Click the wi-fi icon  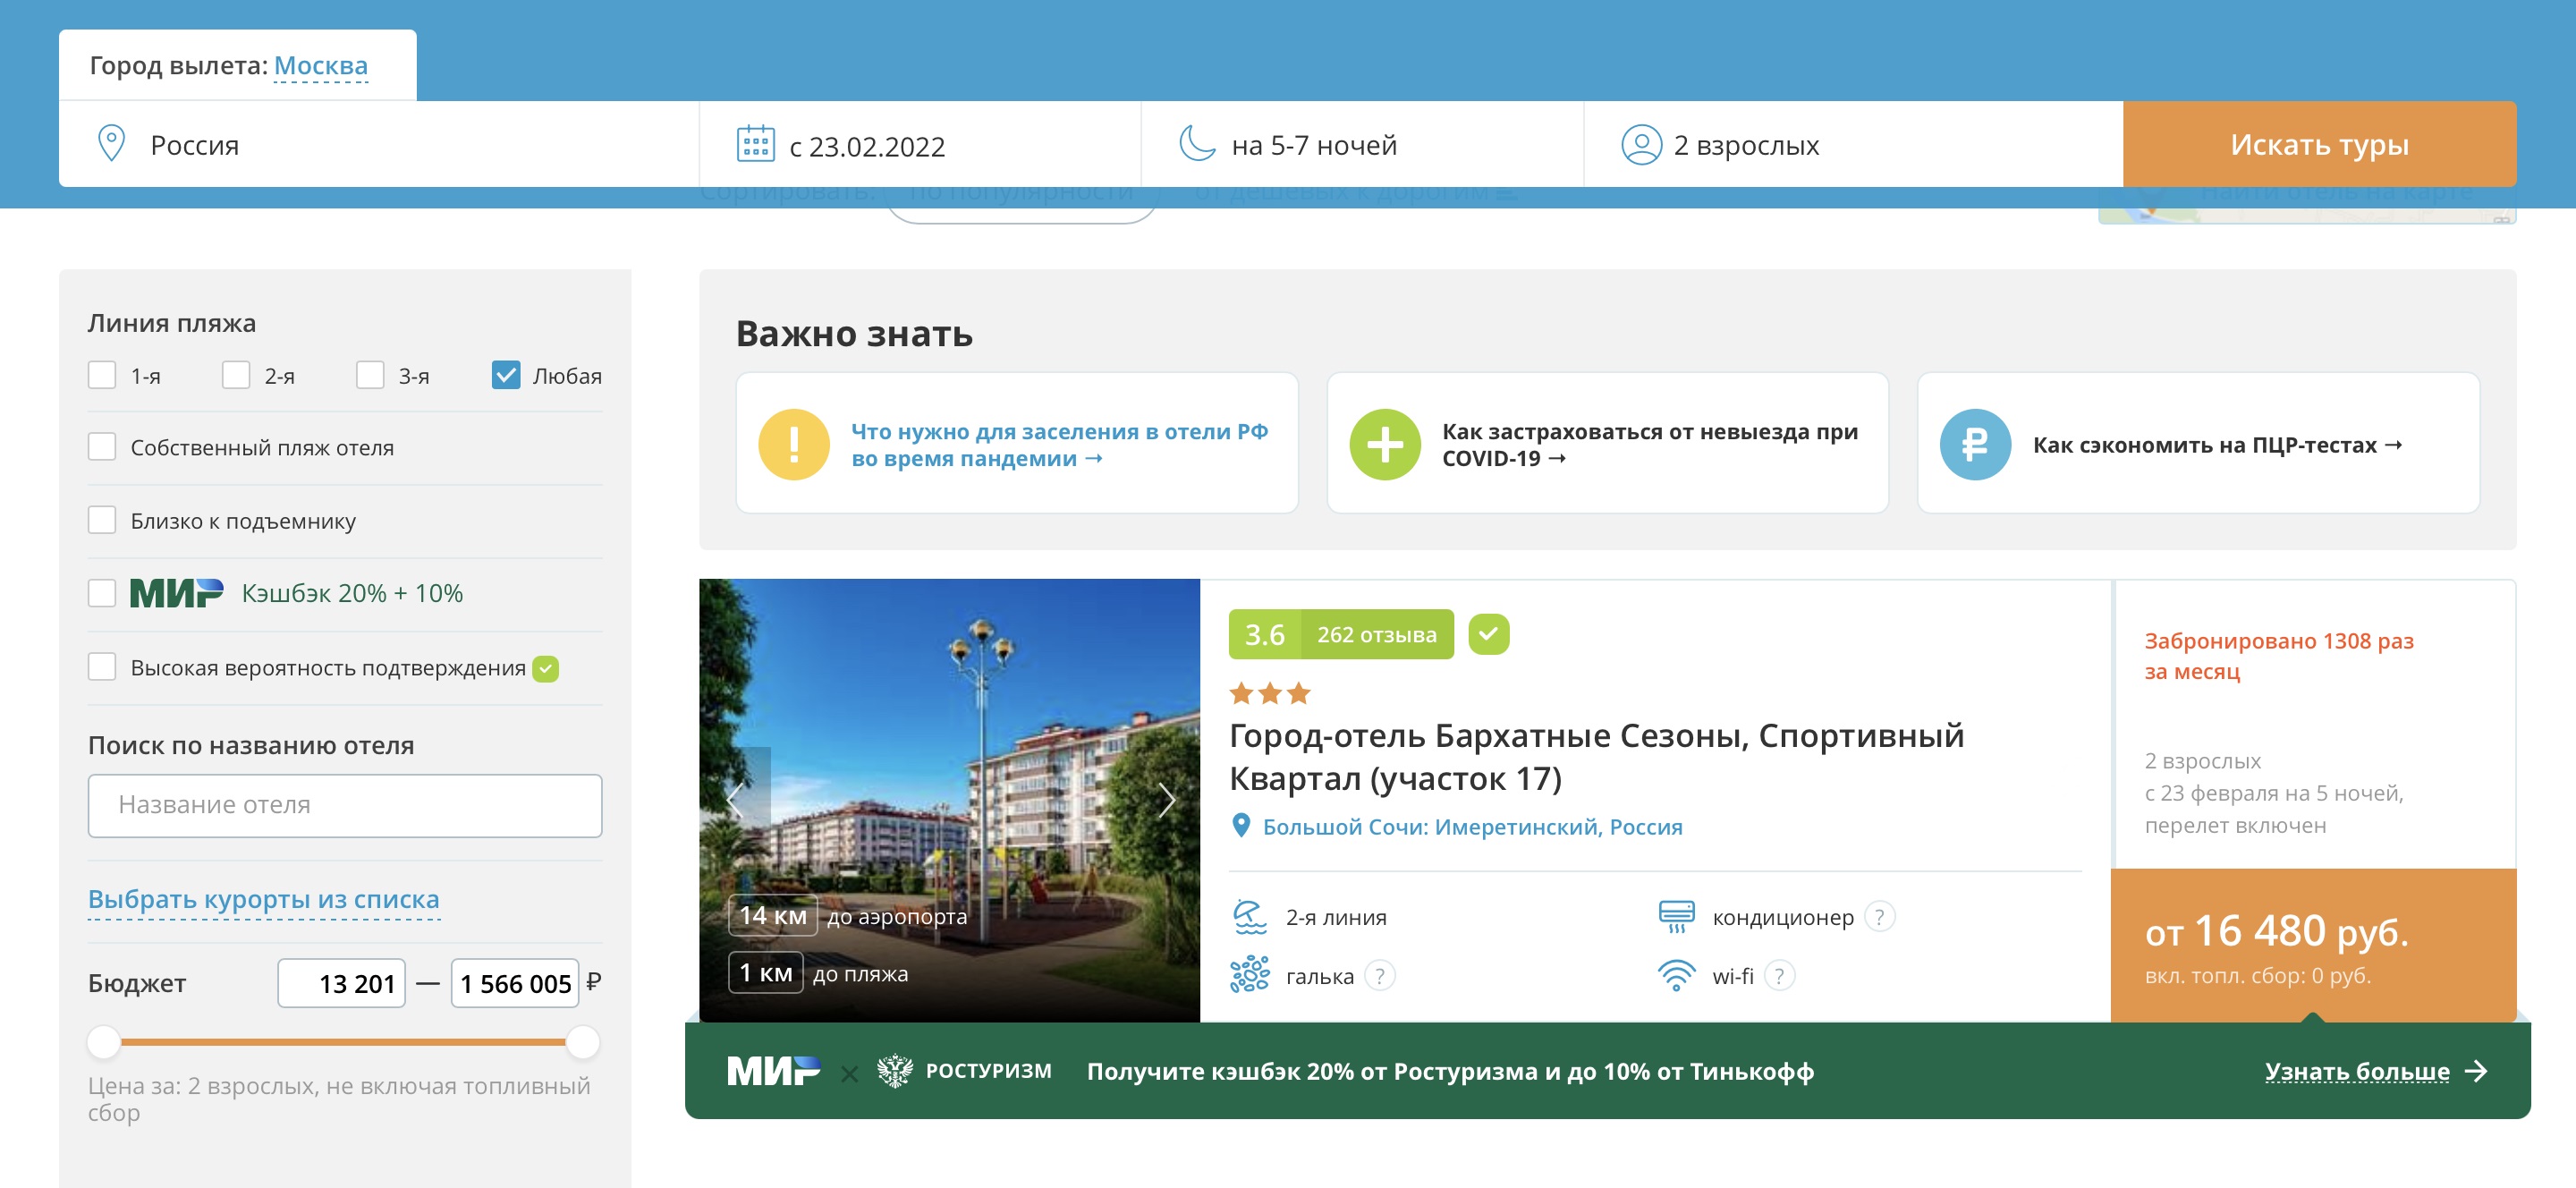point(1676,975)
